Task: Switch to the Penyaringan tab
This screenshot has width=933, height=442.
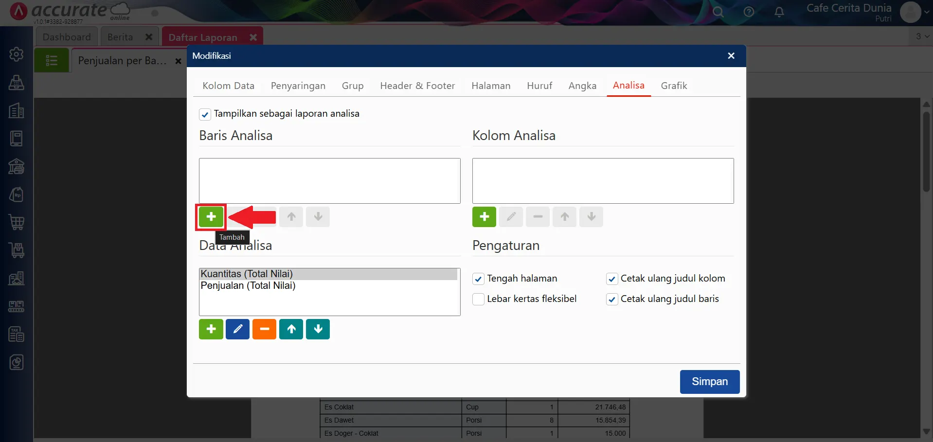Action: tap(298, 86)
